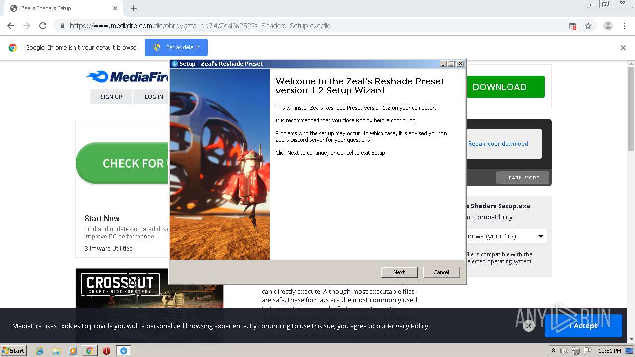Open the network tray icon
635x357 pixels.
575,351
